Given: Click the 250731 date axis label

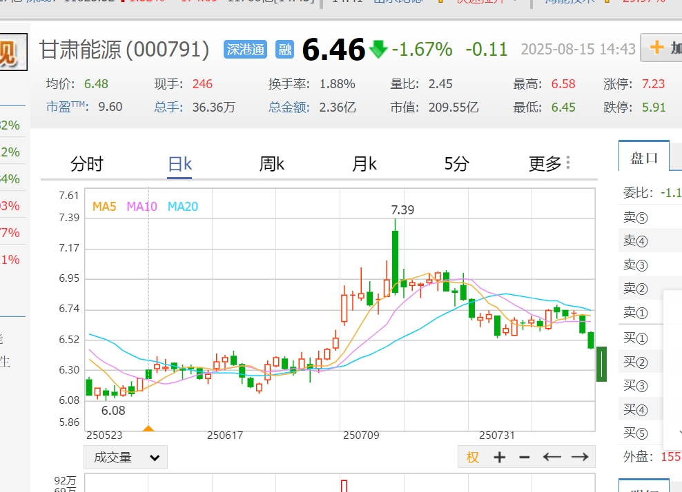Looking at the screenshot, I should click(497, 435).
